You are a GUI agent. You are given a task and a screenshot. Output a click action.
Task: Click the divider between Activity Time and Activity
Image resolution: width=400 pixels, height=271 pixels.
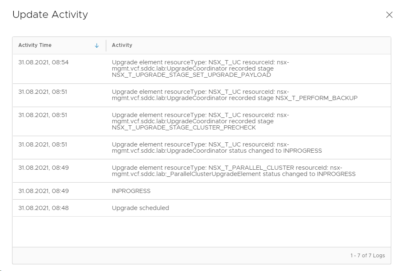(106, 46)
